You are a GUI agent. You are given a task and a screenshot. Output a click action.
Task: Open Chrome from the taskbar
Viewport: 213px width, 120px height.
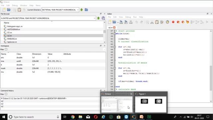point(73,117)
